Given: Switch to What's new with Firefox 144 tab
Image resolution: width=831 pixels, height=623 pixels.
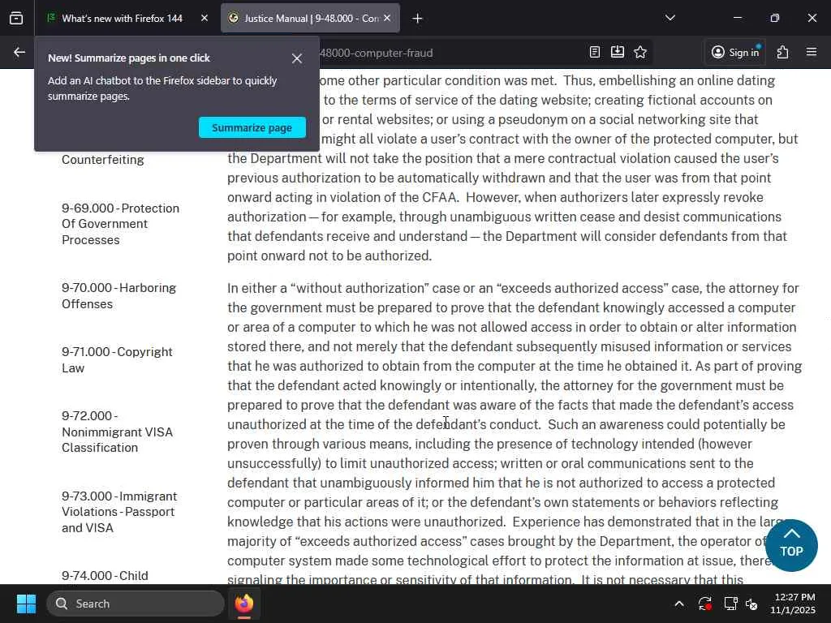Looking at the screenshot, I should [x=122, y=19].
